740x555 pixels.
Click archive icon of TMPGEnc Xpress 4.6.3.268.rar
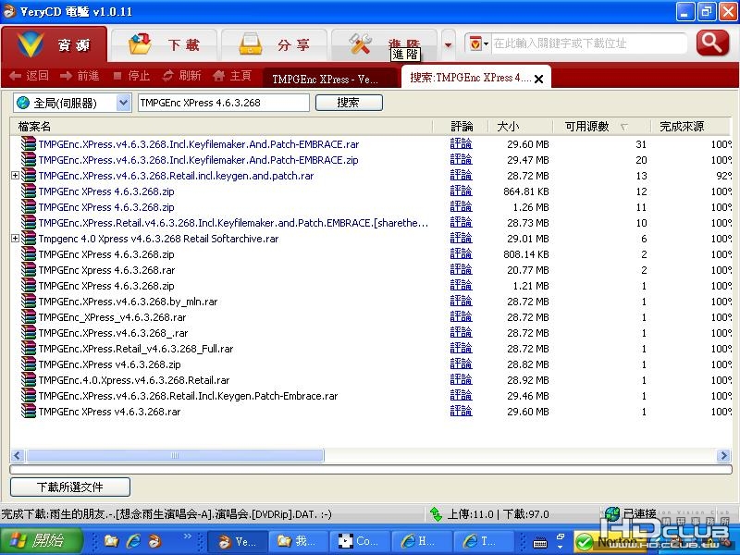29,270
